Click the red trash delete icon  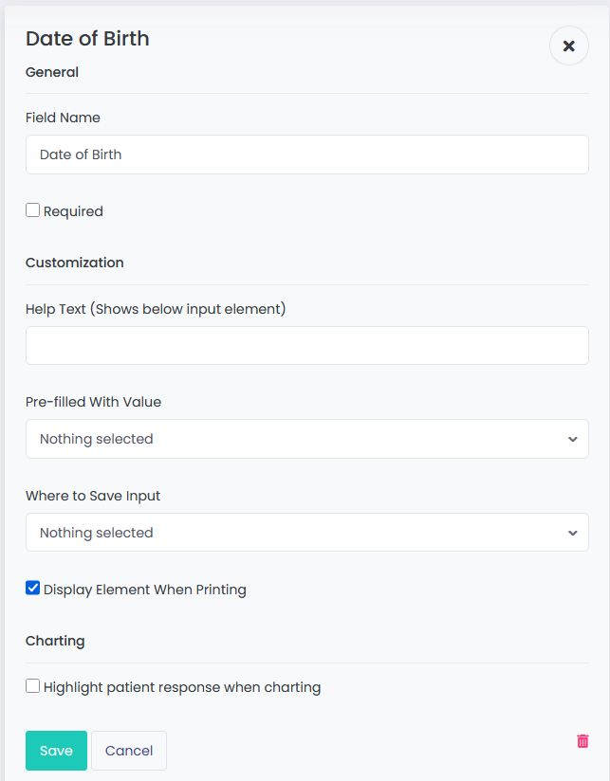click(582, 741)
